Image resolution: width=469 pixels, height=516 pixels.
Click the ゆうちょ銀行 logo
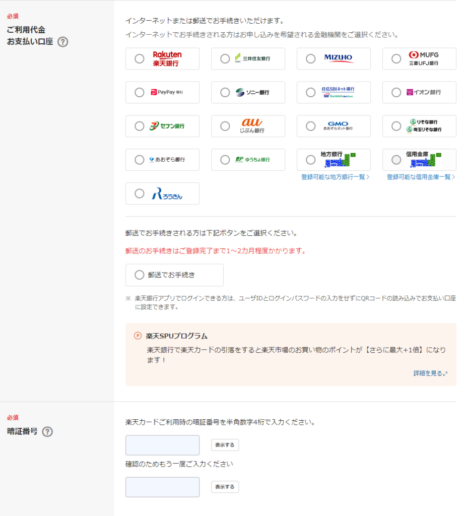(x=252, y=160)
